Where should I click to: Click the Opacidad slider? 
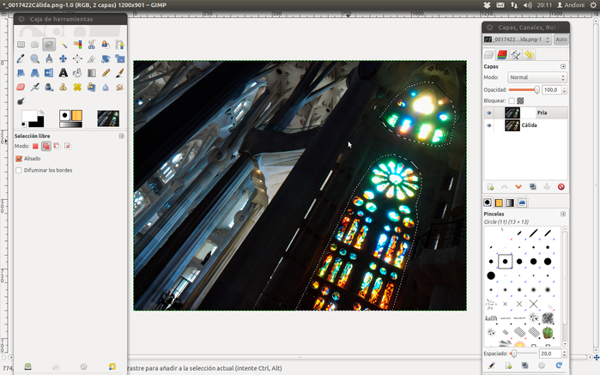point(524,90)
